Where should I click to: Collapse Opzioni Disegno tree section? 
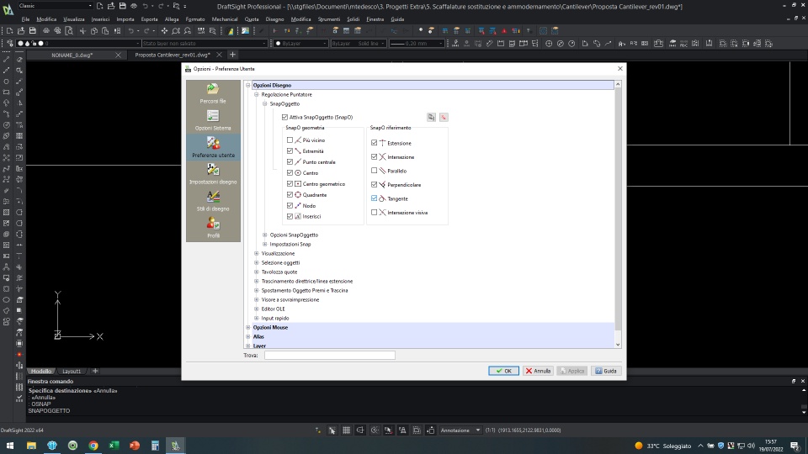coord(248,86)
